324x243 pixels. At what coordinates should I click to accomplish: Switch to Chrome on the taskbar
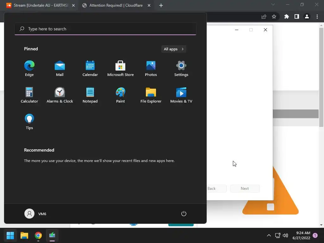(x=38, y=235)
